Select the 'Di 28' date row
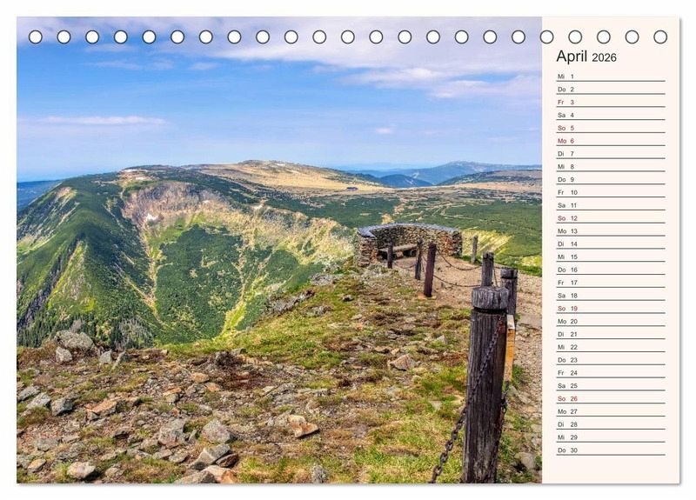The width and height of the screenshot is (696, 500). (x=611, y=423)
